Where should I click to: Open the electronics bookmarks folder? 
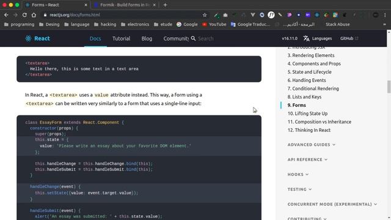point(135,24)
